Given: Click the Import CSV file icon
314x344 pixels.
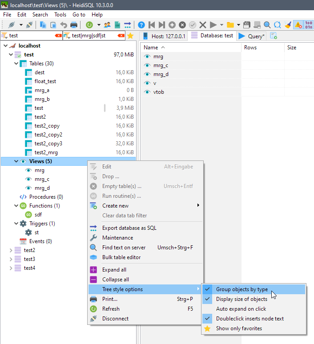Looking at the screenshot, I should [x=117, y=25].
